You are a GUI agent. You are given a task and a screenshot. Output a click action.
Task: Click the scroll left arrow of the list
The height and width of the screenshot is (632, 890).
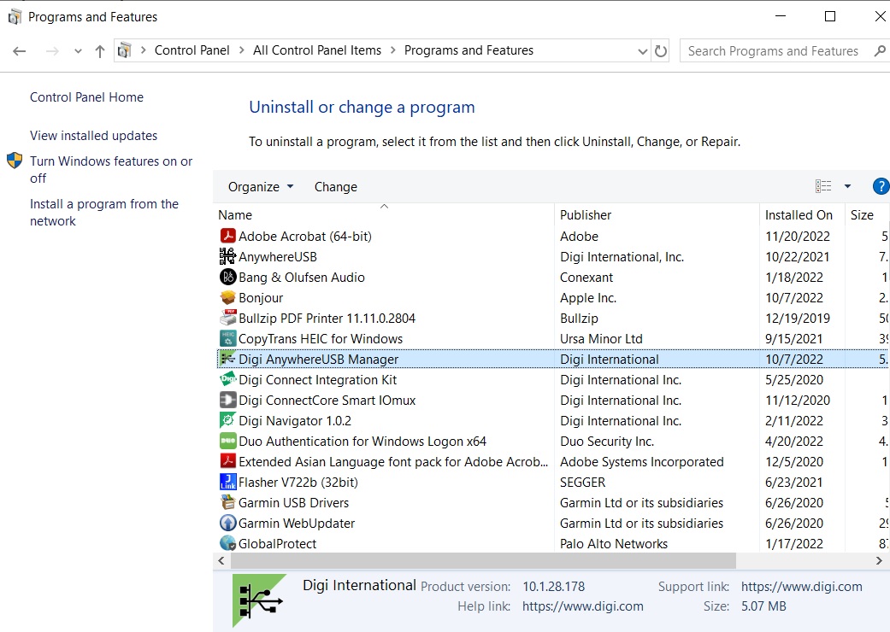(221, 560)
